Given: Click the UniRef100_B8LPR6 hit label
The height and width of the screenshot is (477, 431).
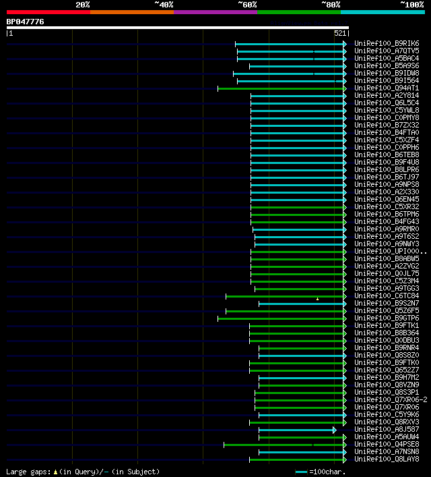Looking at the screenshot, I should pyautogui.click(x=387, y=169).
